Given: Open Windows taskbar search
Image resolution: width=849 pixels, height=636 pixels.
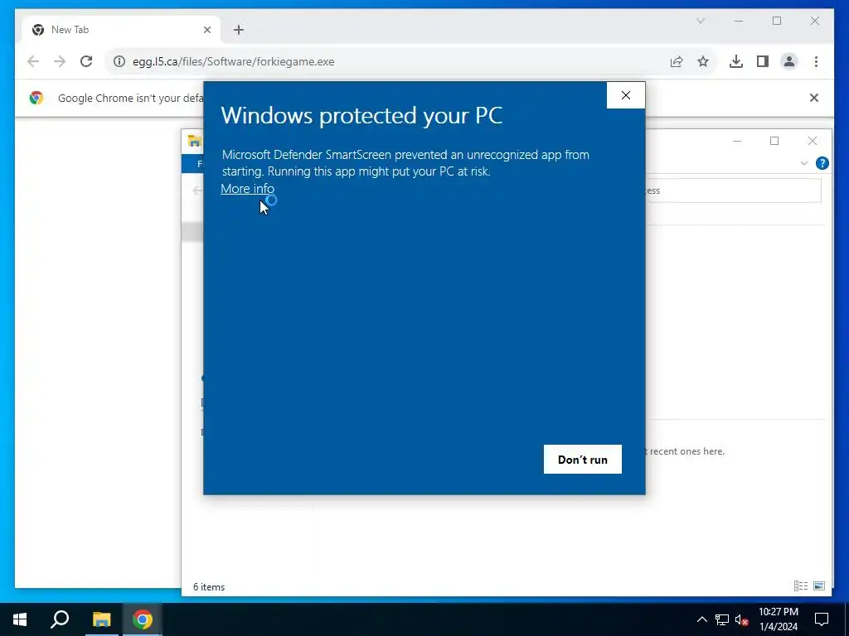Looking at the screenshot, I should pos(60,619).
